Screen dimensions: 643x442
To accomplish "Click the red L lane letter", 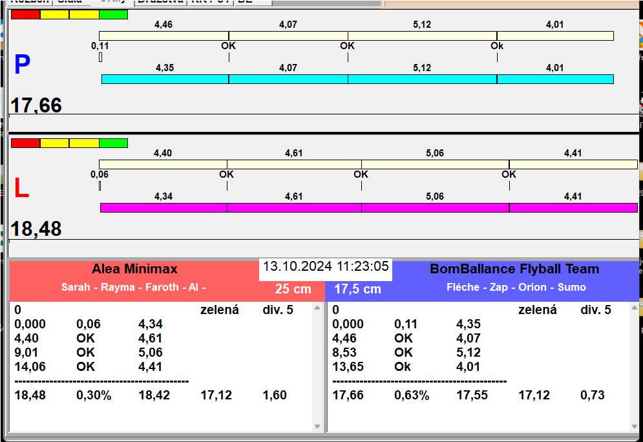I will coord(21,189).
